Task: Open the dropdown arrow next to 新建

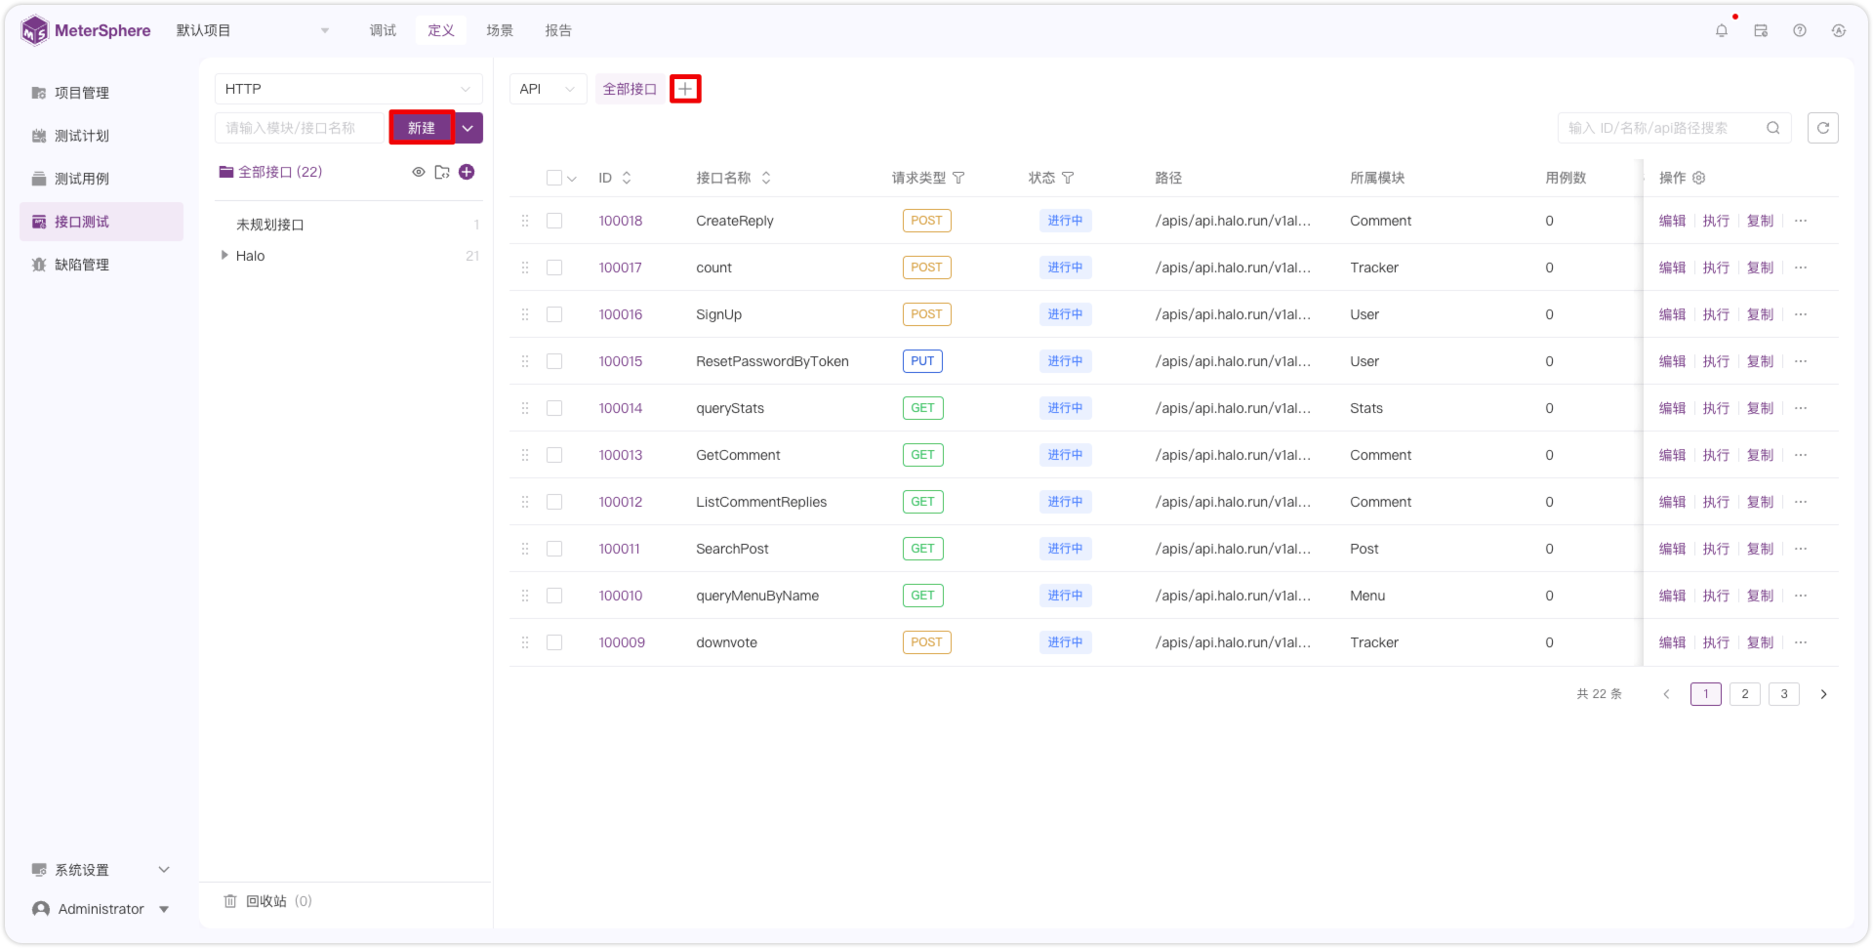Action: 468,128
